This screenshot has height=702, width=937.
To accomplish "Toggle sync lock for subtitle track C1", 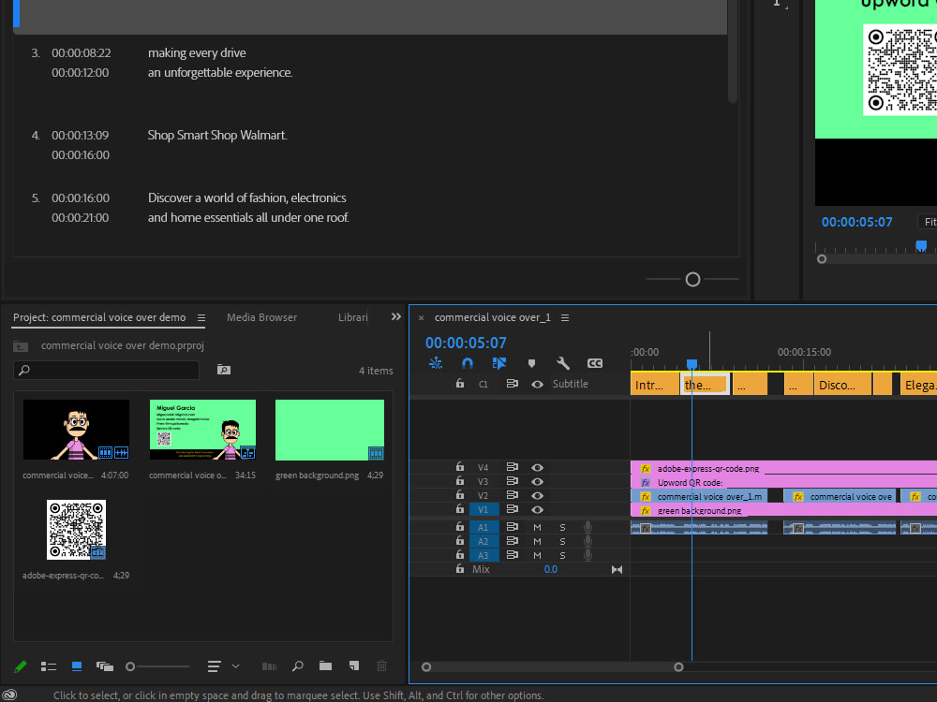I will [513, 384].
